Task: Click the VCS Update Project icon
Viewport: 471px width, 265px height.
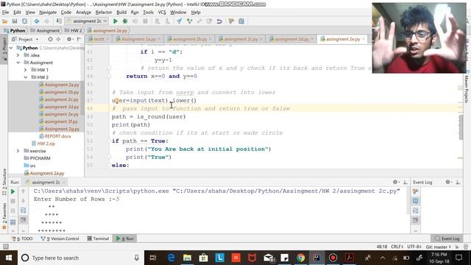Action: 180,21
